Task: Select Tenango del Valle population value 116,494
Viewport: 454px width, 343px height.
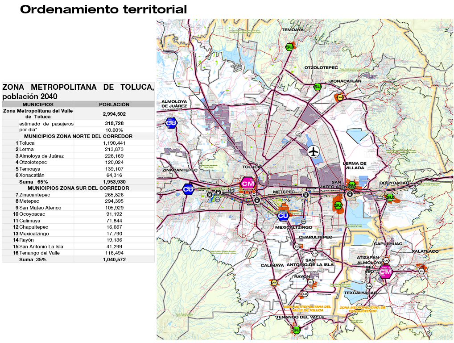Action: (114, 253)
